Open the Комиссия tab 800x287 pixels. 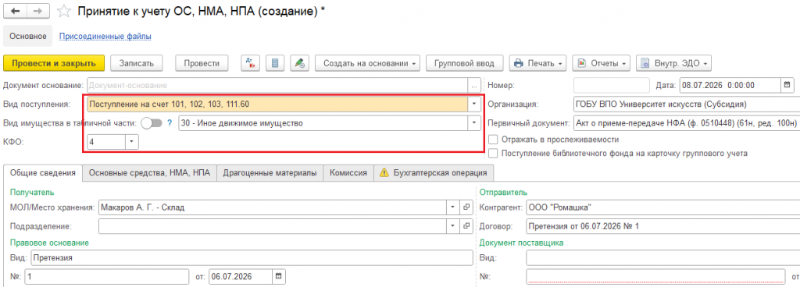coord(348,172)
